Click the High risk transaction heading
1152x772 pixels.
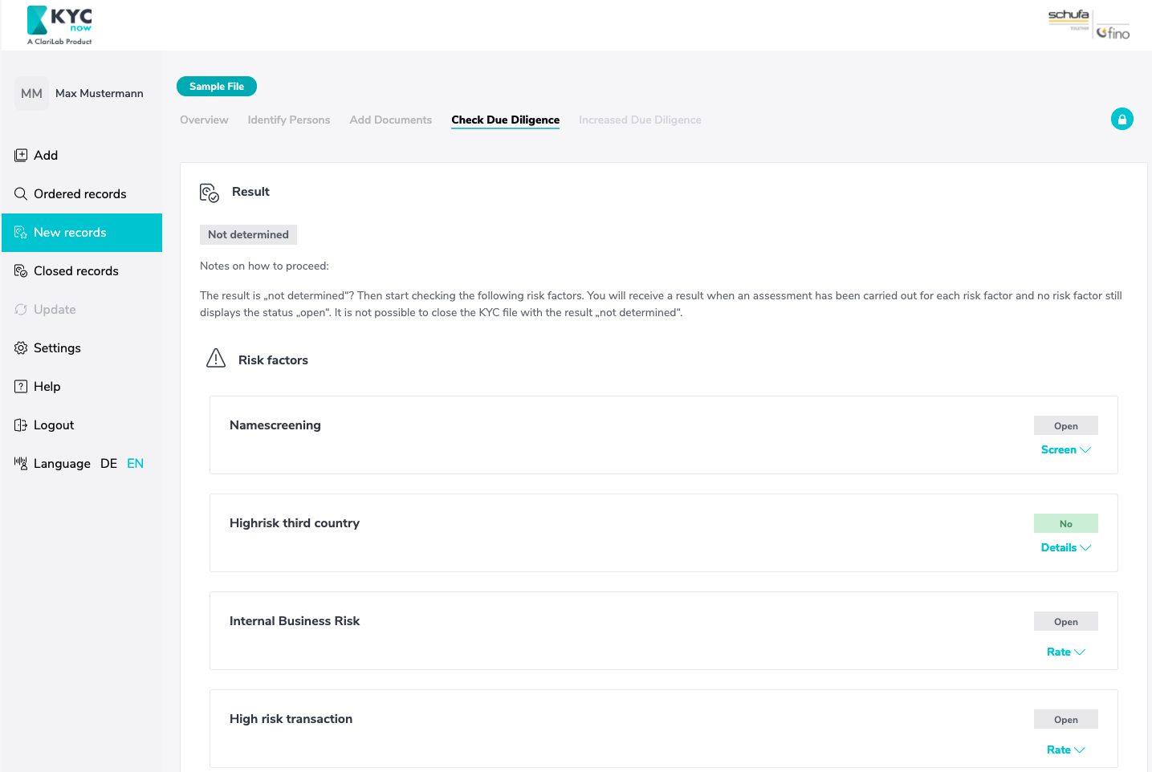pyautogui.click(x=291, y=719)
